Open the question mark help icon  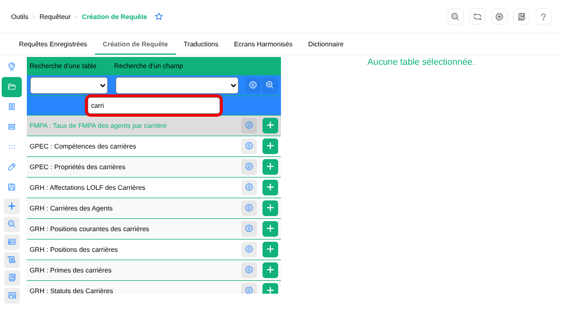click(543, 17)
